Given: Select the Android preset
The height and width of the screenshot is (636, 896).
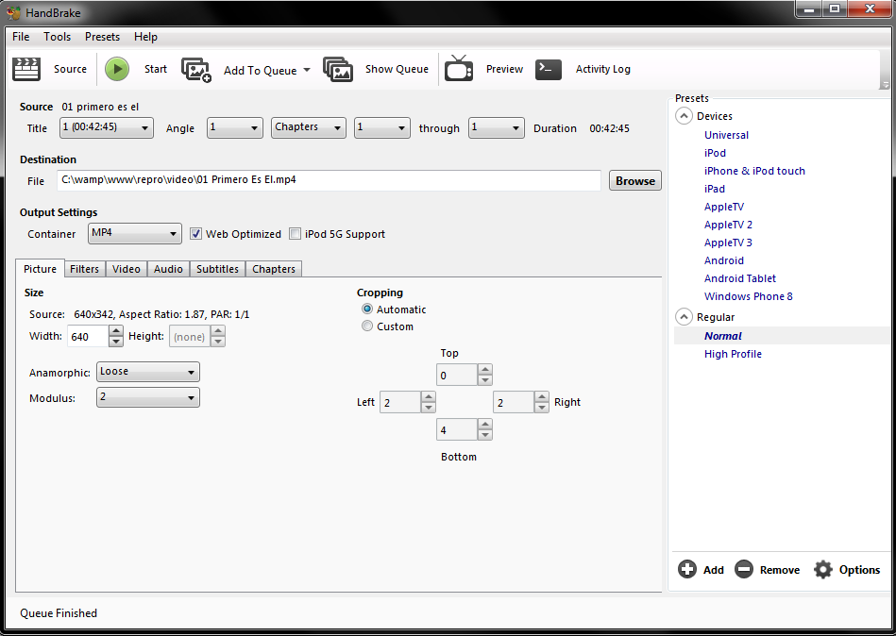Looking at the screenshot, I should (724, 260).
